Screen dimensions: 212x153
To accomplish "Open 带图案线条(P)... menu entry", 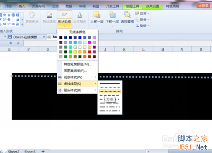I will (78, 71).
